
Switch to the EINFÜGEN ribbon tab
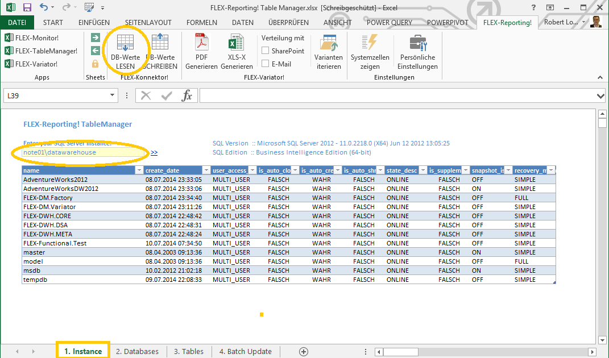coord(94,23)
